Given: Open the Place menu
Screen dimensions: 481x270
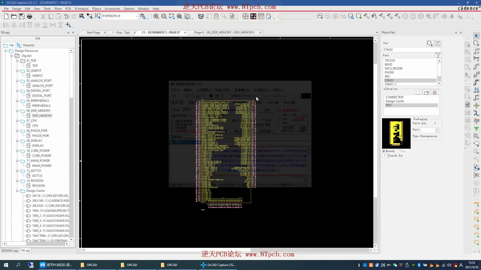Looking at the screenshot, I should (58, 8).
